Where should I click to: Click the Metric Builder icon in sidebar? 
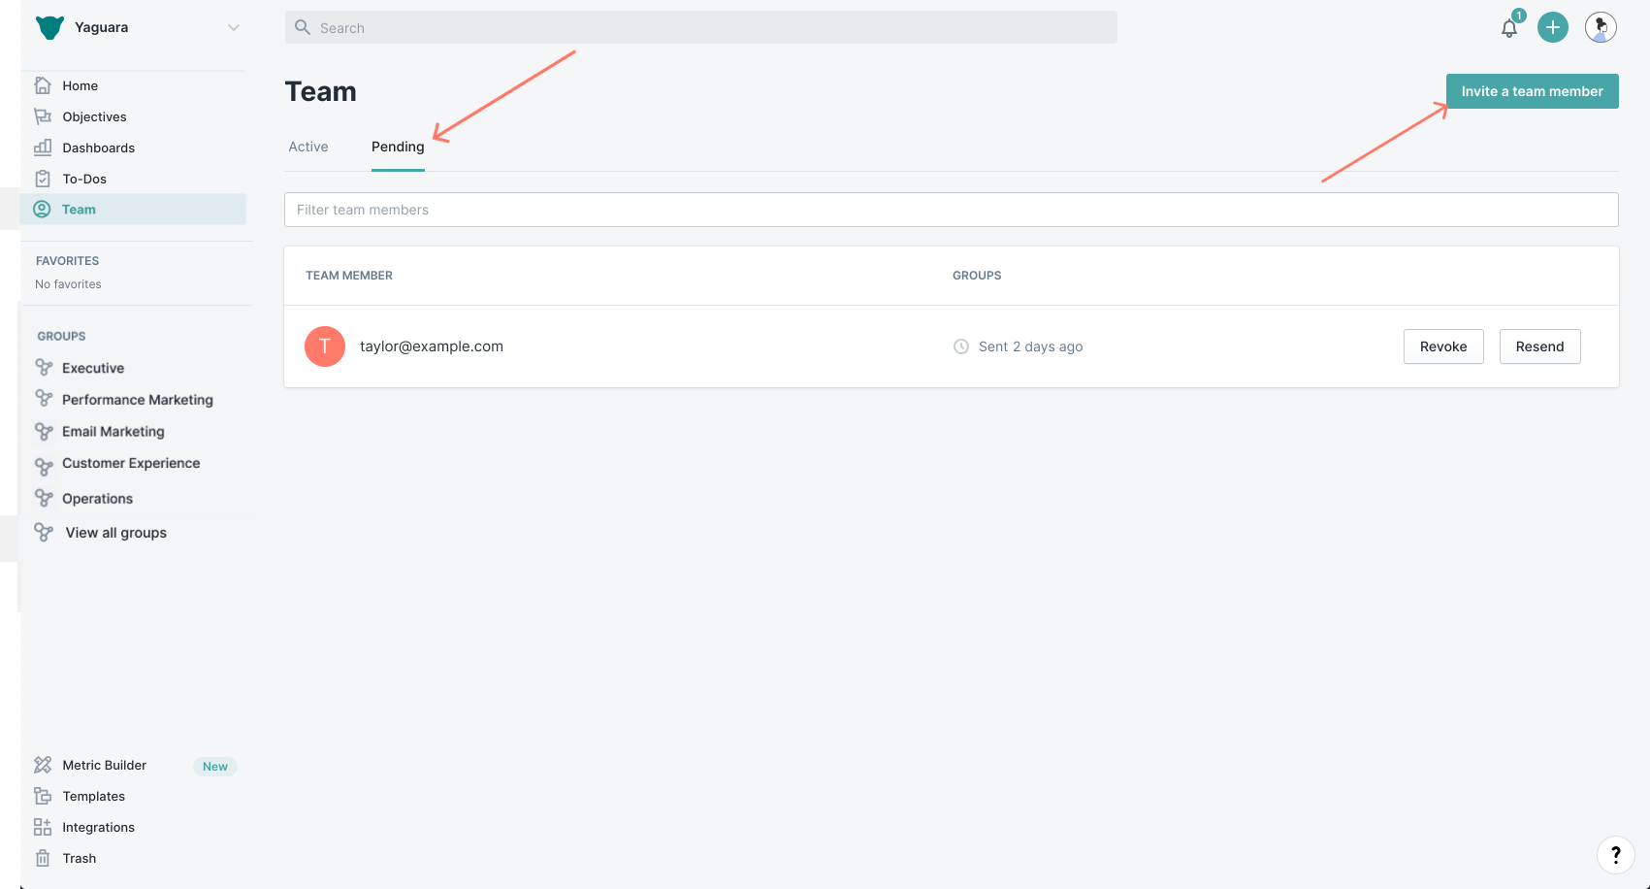[x=43, y=765]
